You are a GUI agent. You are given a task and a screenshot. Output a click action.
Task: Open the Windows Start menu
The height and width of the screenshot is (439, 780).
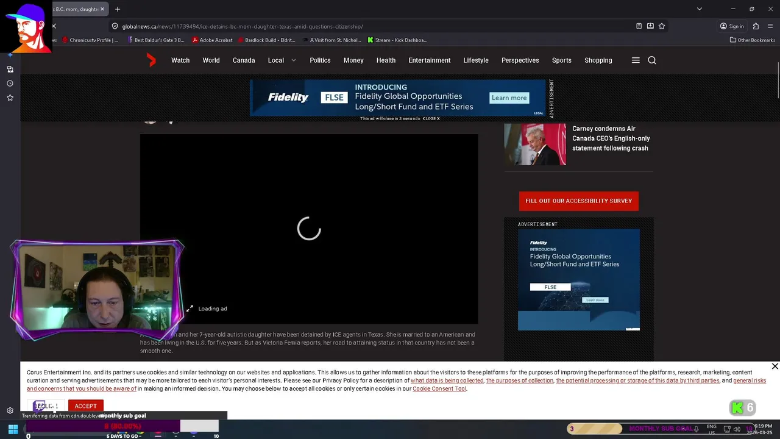coord(13,429)
